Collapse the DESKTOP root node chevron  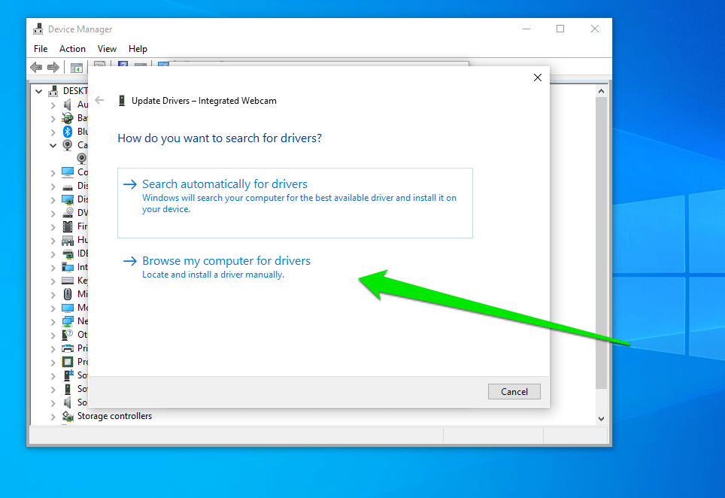click(39, 91)
